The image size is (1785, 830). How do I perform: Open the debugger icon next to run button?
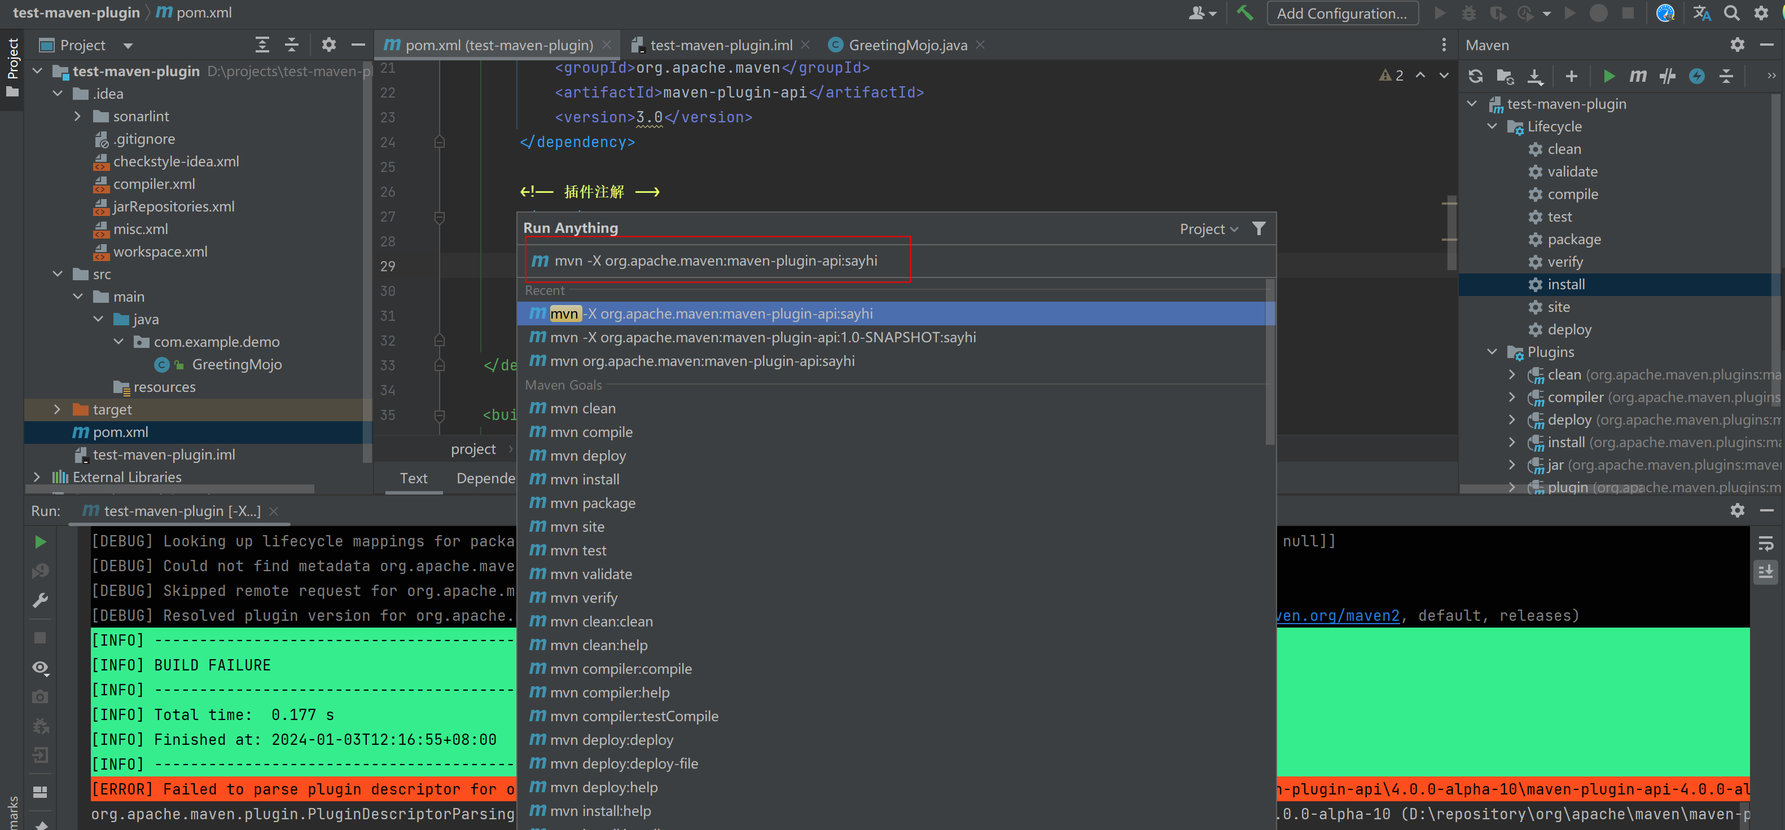[x=1470, y=13]
